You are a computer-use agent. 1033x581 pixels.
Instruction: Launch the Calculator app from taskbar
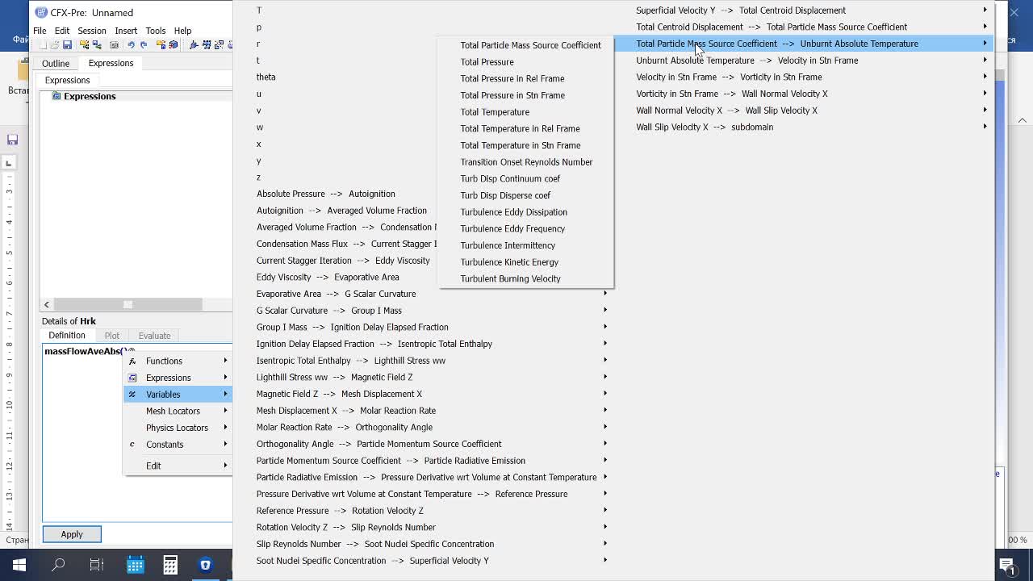[170, 565]
